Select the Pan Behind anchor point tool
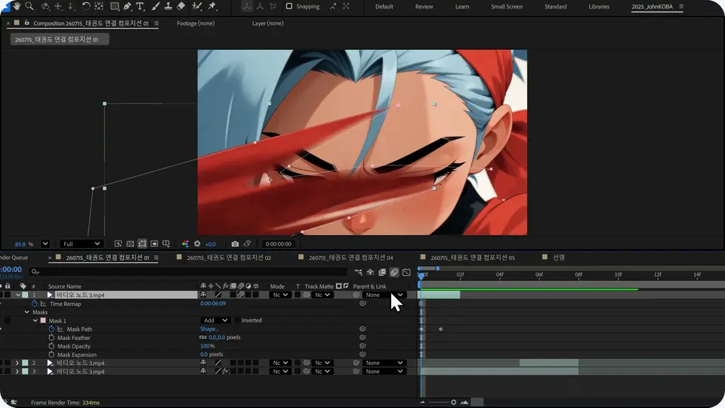Screen dimensions: 725x408 click(99, 6)
